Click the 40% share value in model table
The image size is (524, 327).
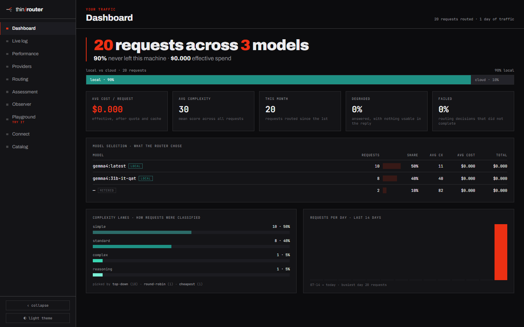point(415,178)
